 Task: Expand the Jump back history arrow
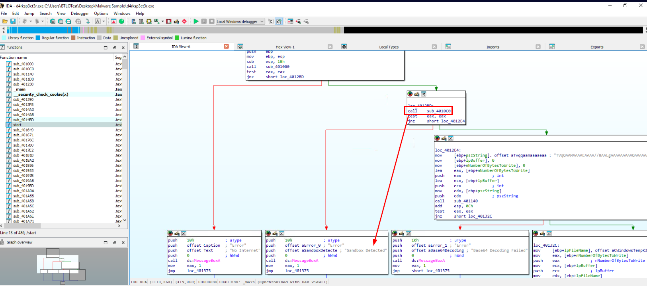click(x=30, y=21)
